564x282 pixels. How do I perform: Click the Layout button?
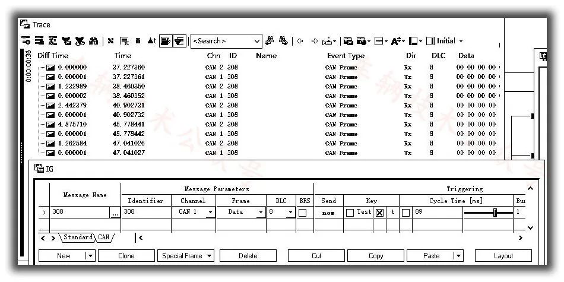point(503,256)
